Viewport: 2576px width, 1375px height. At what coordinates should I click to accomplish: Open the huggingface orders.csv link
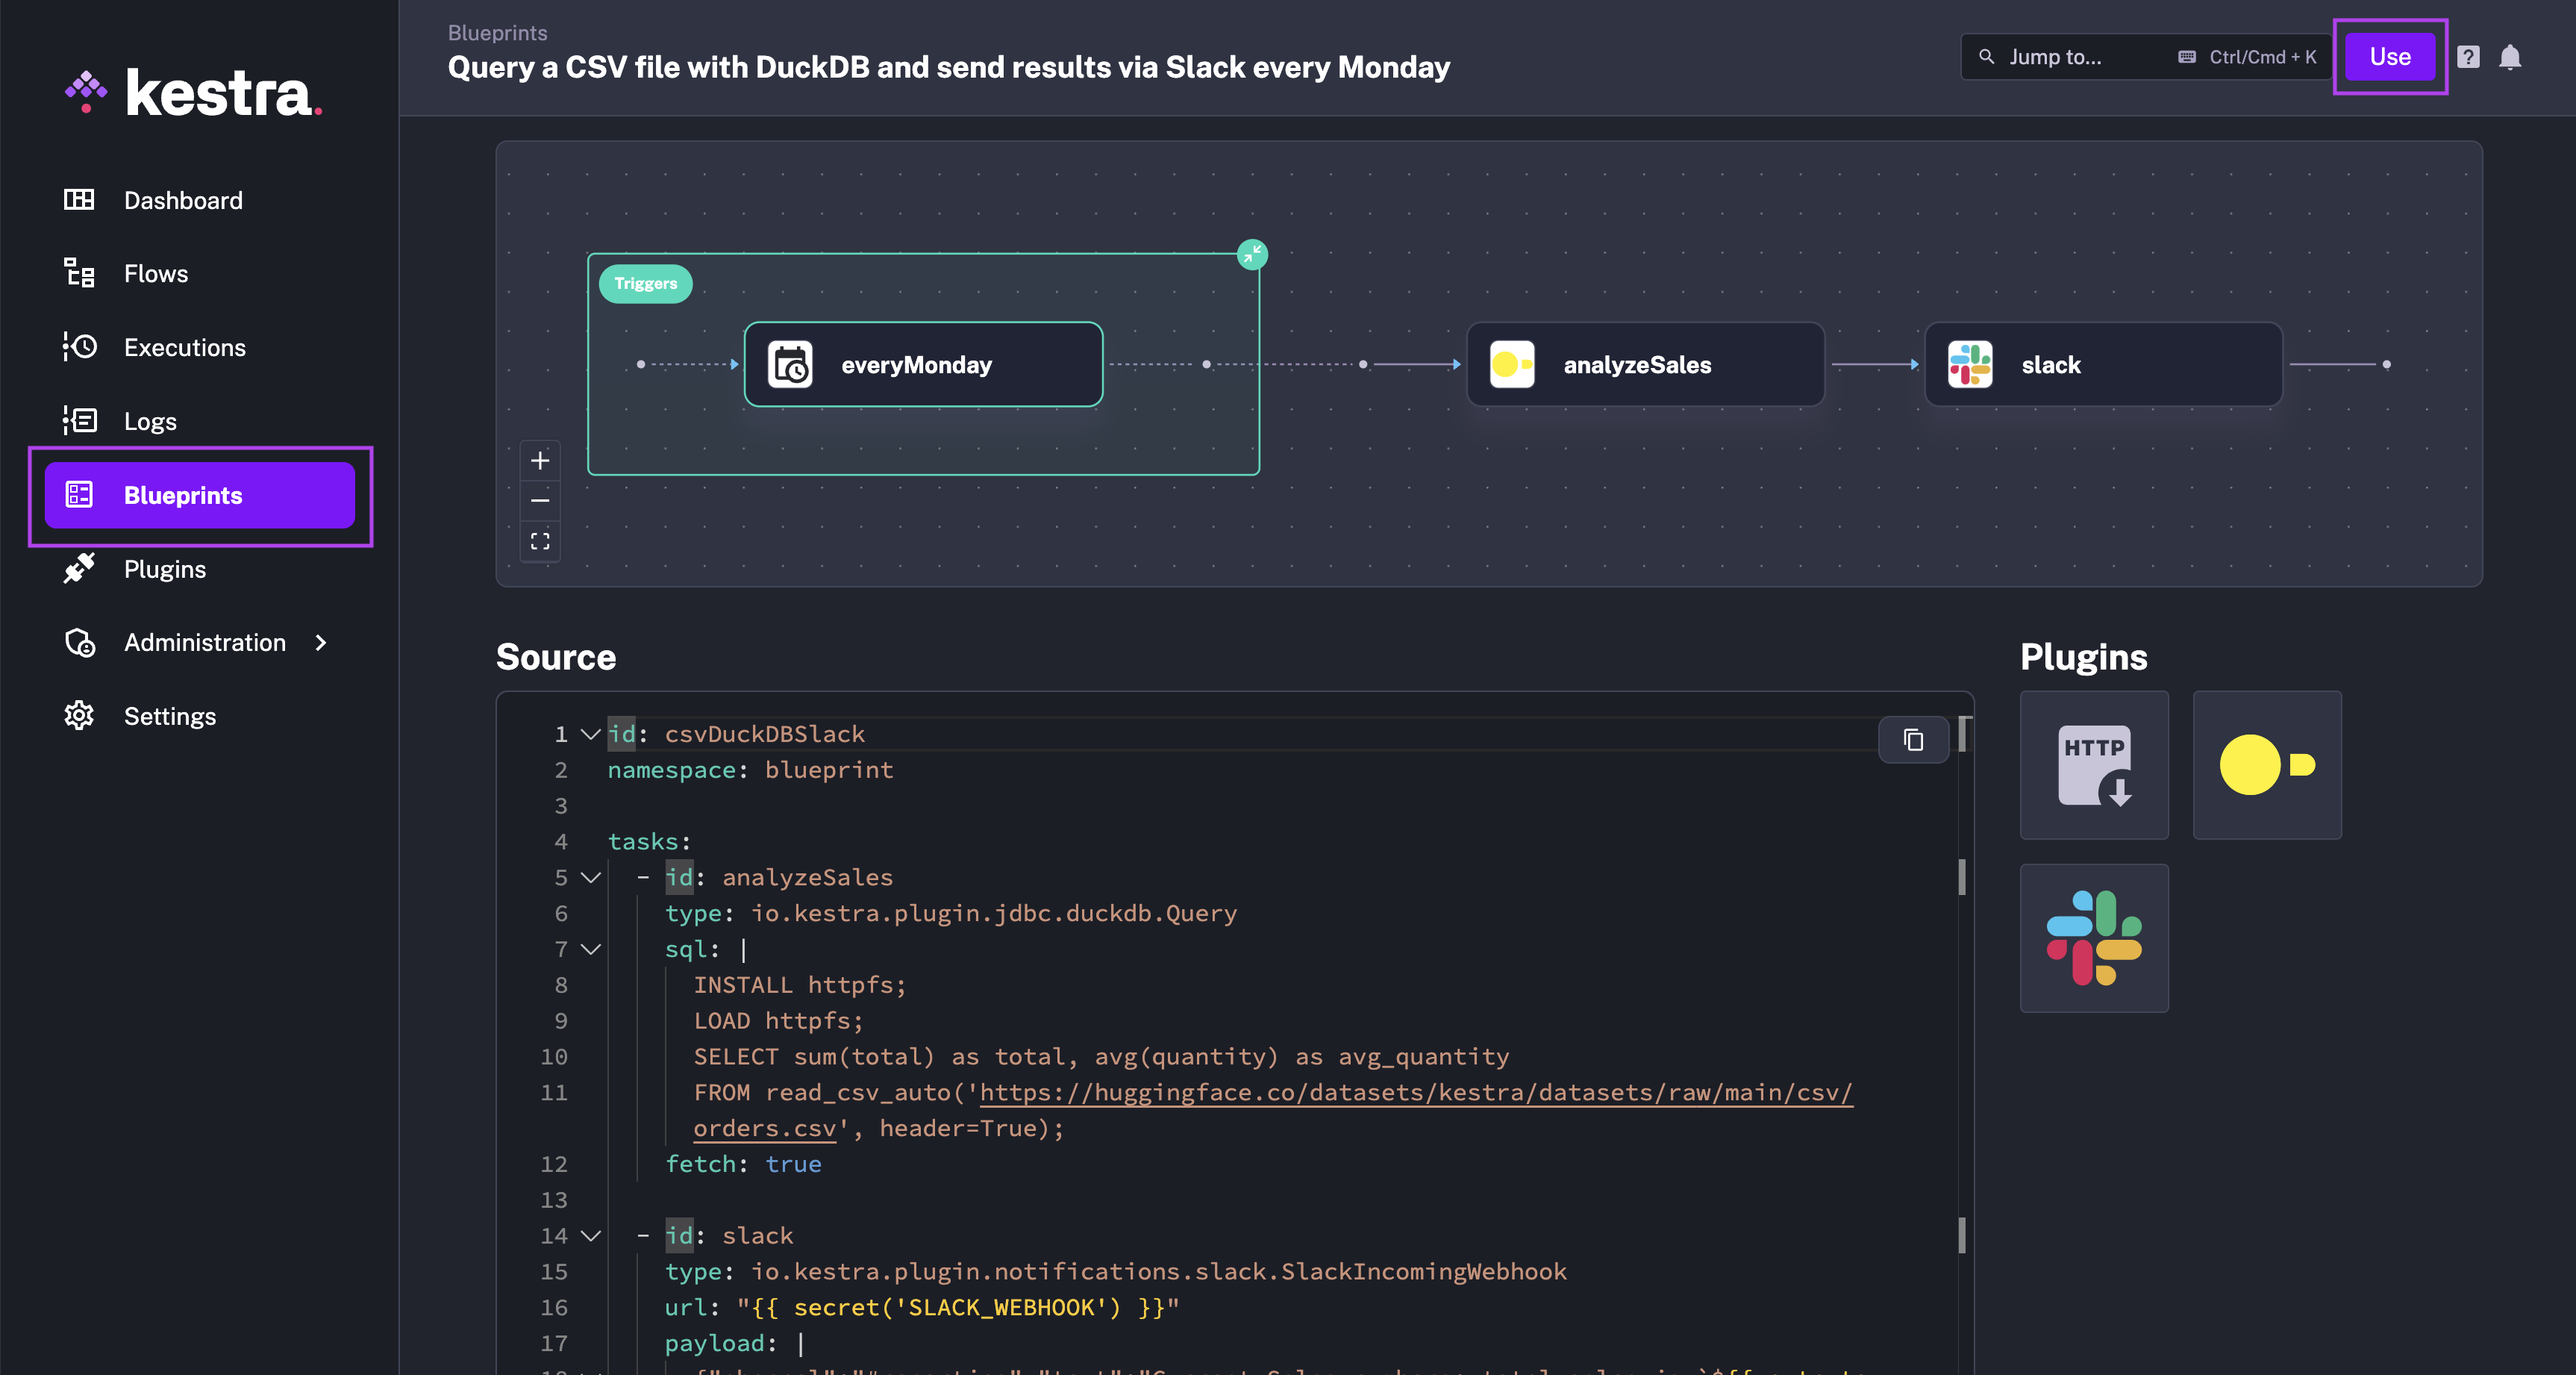click(1416, 1092)
